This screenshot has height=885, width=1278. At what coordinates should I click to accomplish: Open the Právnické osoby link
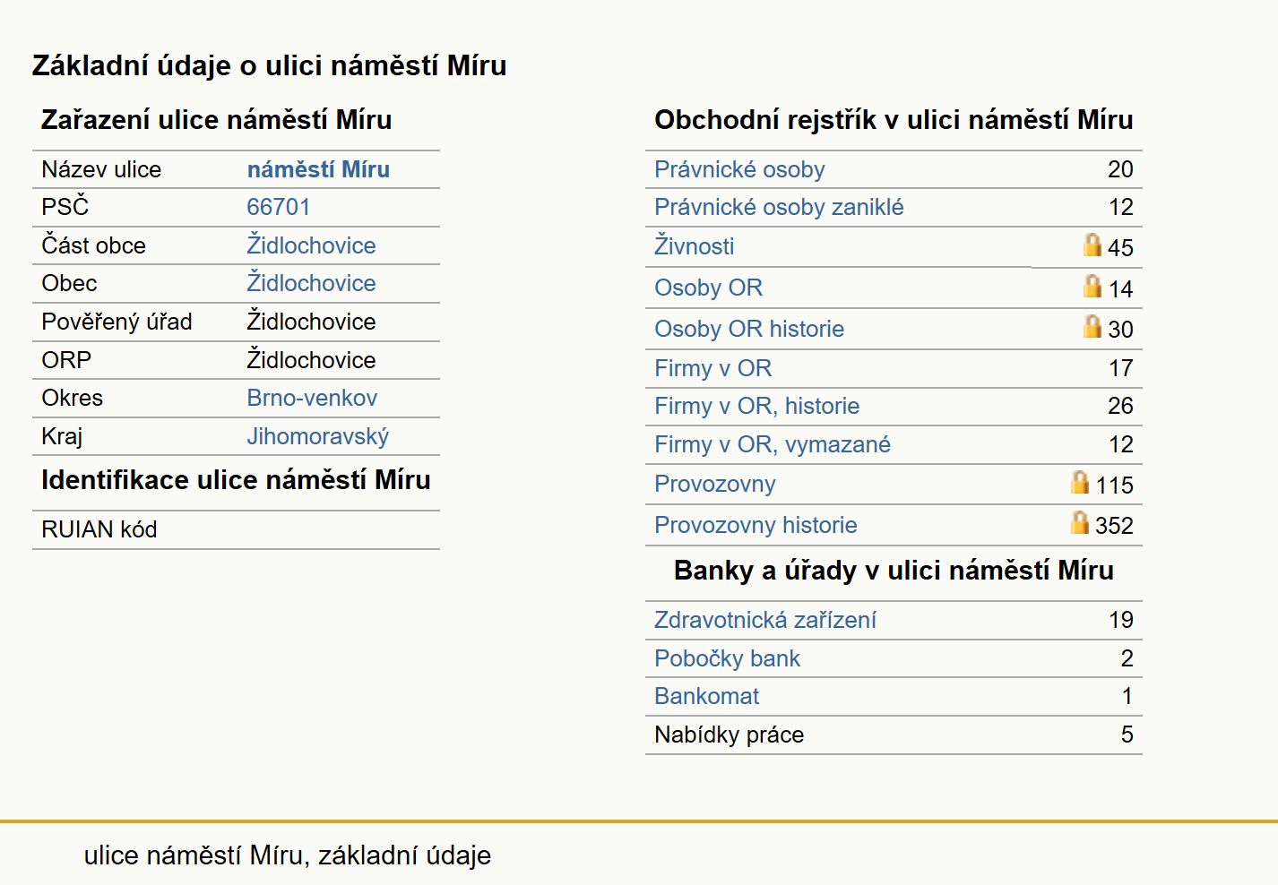click(739, 169)
